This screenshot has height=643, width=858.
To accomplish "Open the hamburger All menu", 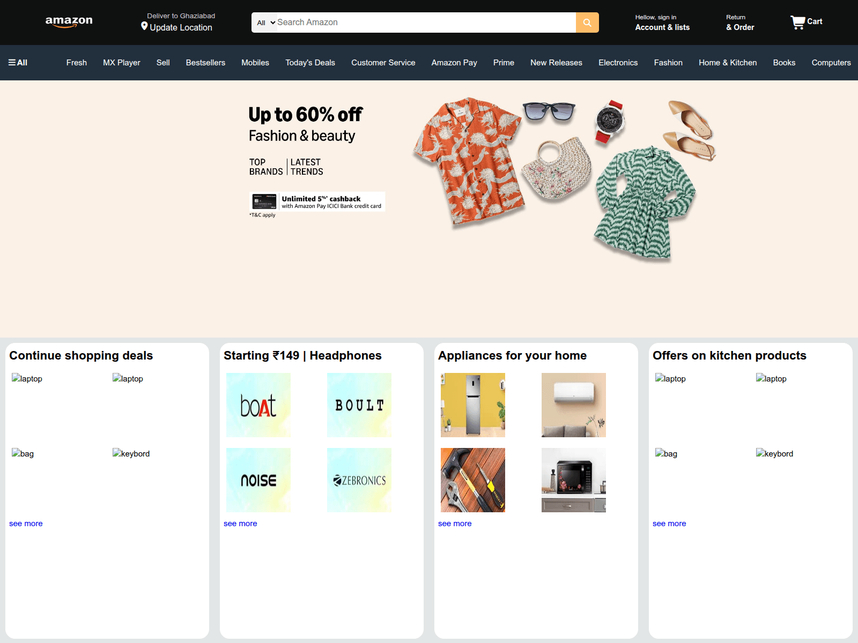I will (18, 63).
